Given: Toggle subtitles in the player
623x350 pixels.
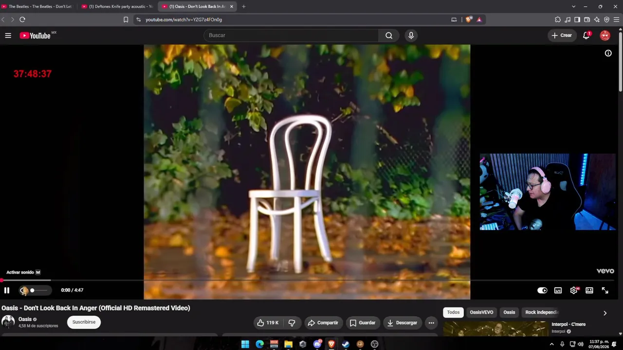Looking at the screenshot, I should (x=558, y=290).
